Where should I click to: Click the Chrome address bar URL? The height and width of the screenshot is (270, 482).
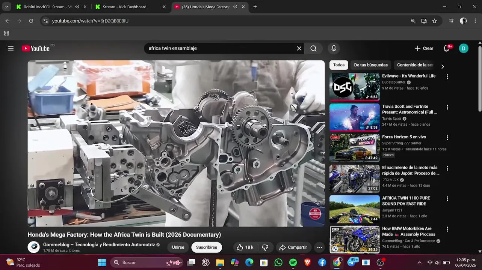click(x=90, y=21)
